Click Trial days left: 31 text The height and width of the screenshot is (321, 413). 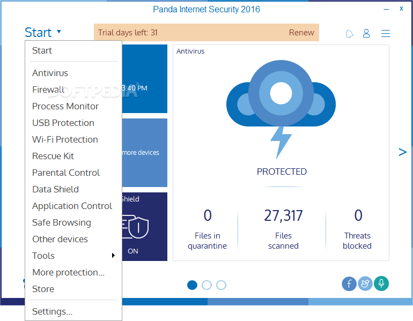pyautogui.click(x=128, y=32)
